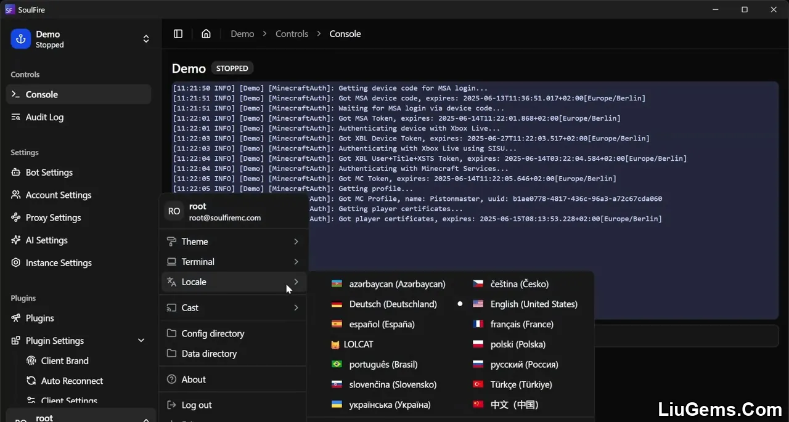789x422 pixels.
Task: Click the Proxy Settings waypoints icon
Action: pos(16,217)
